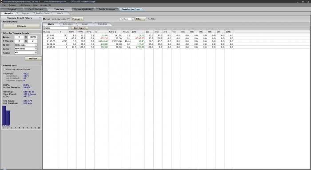The height and width of the screenshot is (170, 311).
Task: Select the Stats view tab
Action: coord(51,24)
